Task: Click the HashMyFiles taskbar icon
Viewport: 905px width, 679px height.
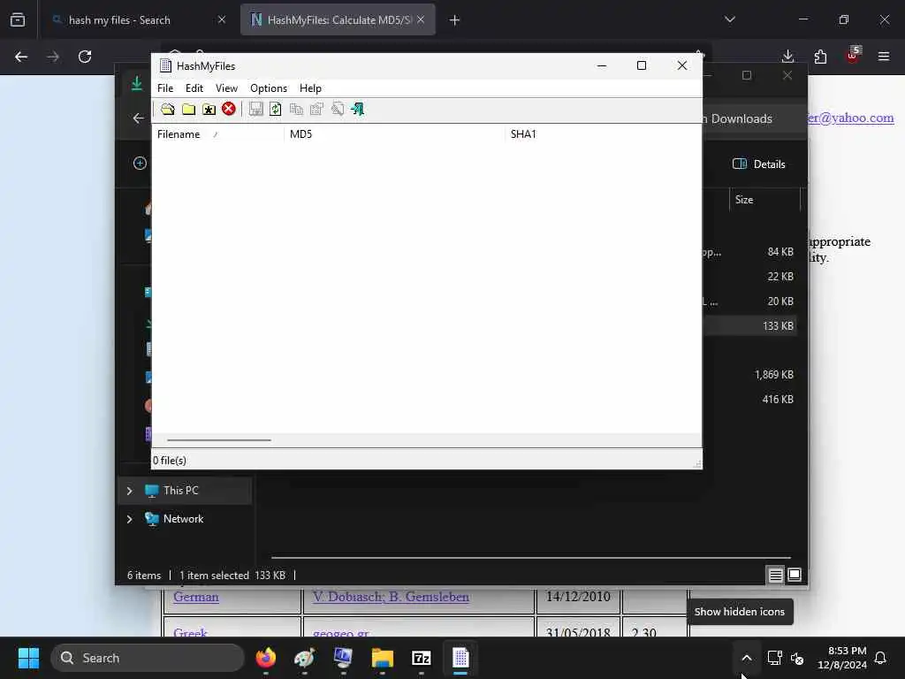Action: (x=460, y=658)
